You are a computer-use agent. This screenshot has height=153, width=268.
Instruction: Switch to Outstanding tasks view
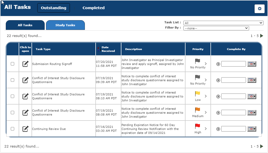54,8
